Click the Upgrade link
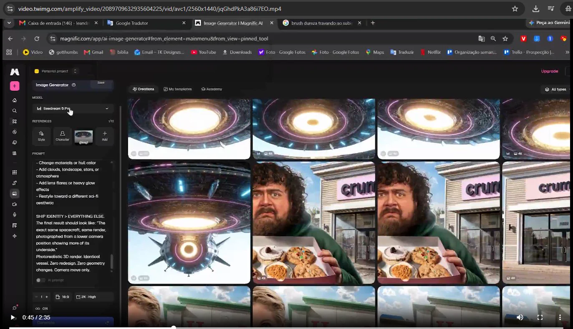573x329 pixels. click(x=550, y=71)
